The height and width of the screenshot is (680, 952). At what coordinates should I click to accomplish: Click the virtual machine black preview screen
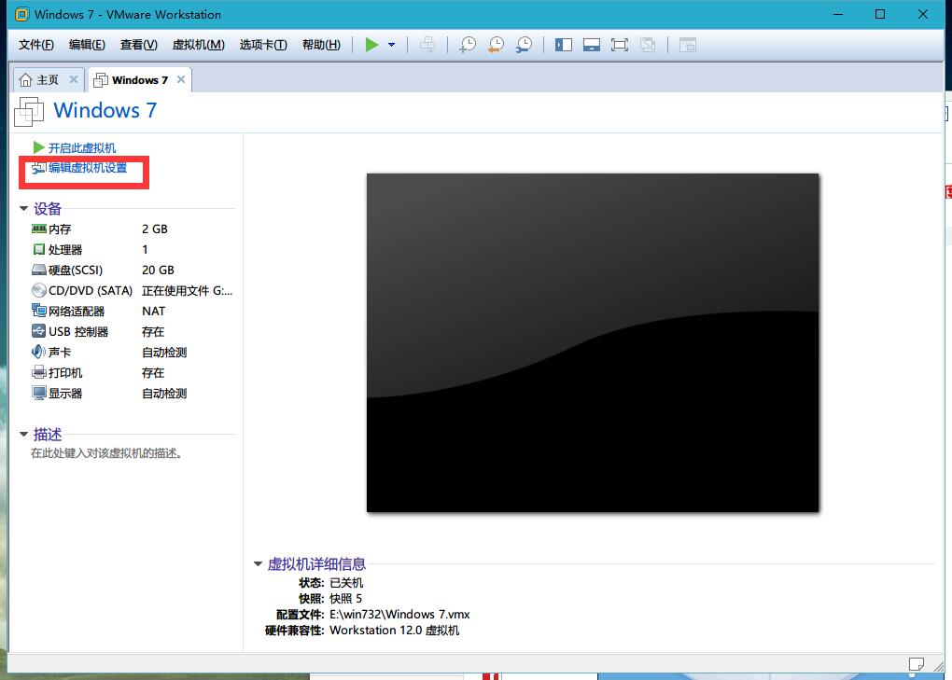pos(592,342)
